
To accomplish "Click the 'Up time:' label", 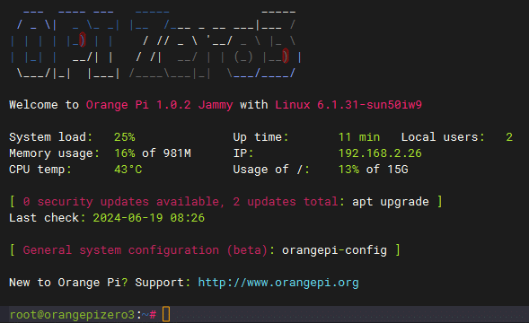I will pos(260,137).
